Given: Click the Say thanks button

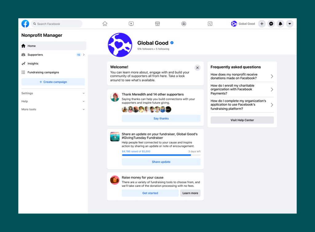Looking at the screenshot, I should 161,118.
